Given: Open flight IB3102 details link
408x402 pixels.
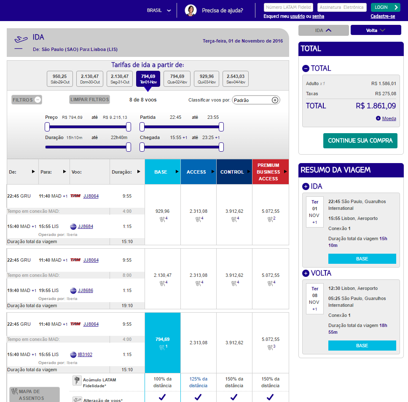Looking at the screenshot, I should [85, 355].
